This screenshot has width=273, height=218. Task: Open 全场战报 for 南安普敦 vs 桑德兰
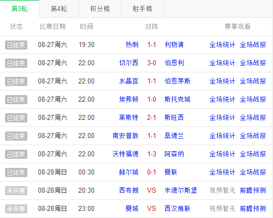point(253,136)
